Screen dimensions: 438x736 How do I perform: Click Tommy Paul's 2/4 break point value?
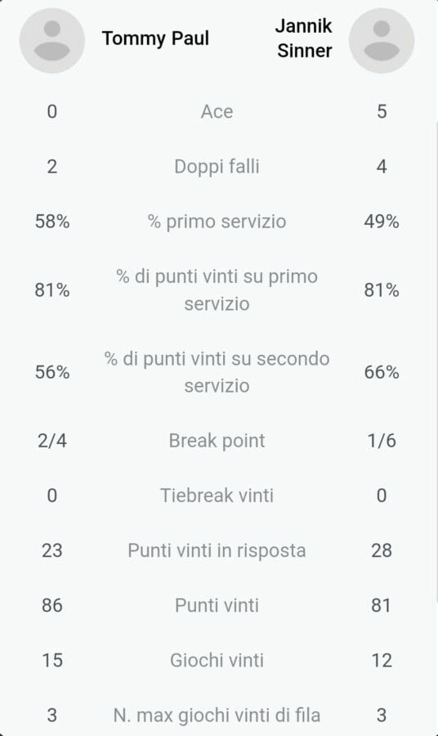52,441
